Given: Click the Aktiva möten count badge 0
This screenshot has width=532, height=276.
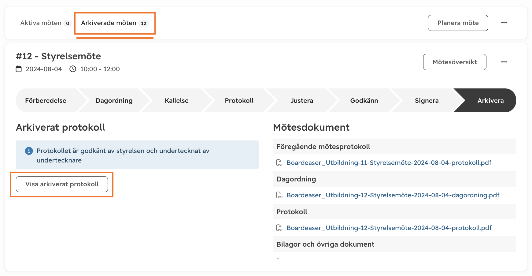Looking at the screenshot, I should click(x=68, y=23).
